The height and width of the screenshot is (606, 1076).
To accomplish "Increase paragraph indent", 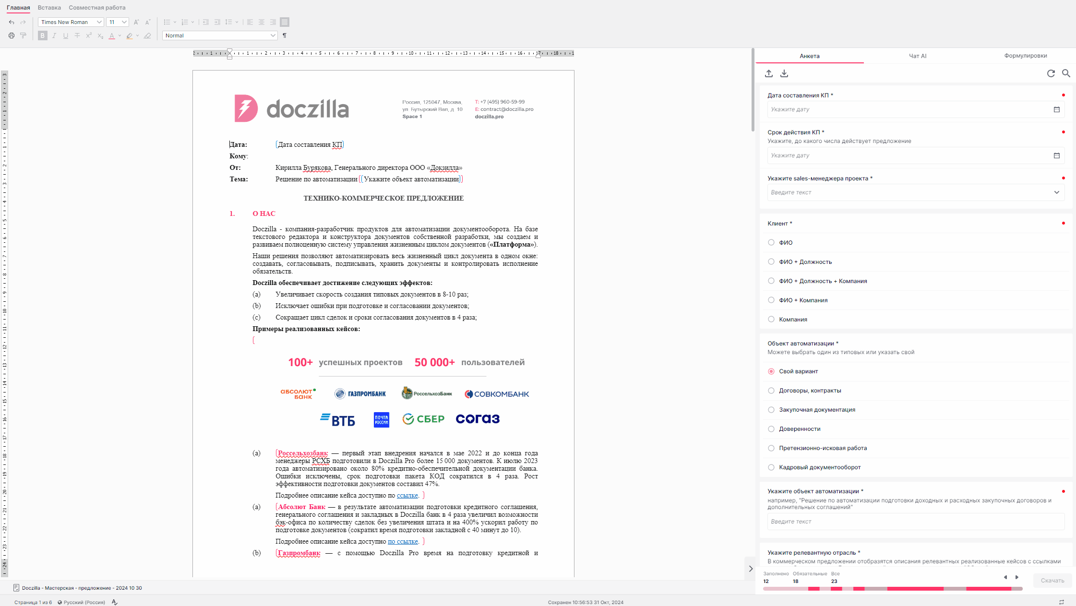I will point(217,22).
